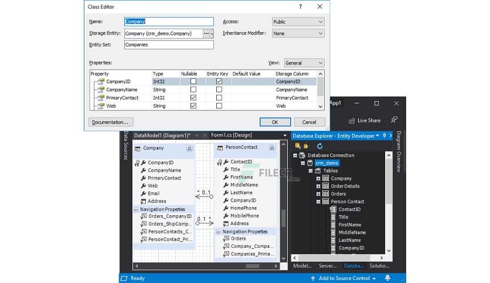Toggle Nullable checkbox for PrimaryContact
This screenshot has width=490, height=283.
pos(193,98)
